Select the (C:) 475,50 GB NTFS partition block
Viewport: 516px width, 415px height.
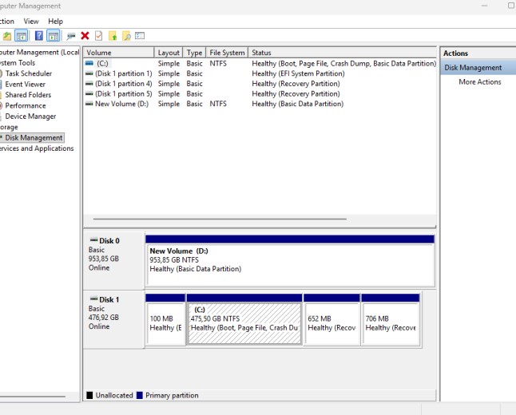[x=244, y=319]
